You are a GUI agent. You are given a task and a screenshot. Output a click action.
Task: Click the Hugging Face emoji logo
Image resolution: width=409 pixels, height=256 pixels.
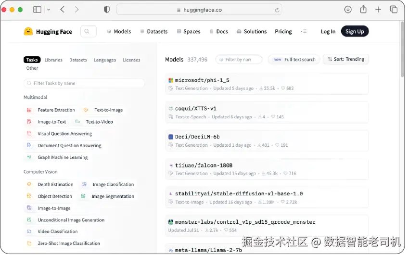(x=28, y=32)
